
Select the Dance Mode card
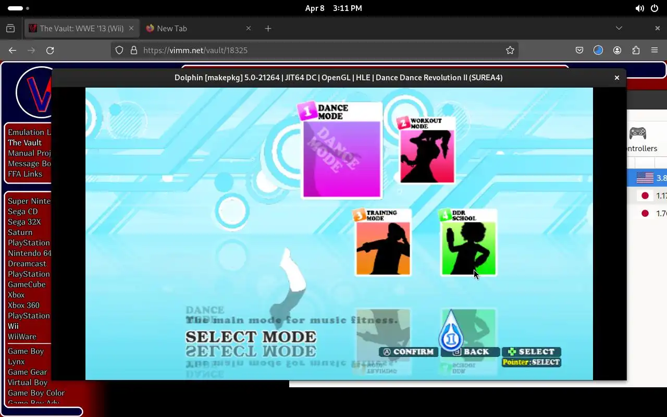tap(342, 150)
